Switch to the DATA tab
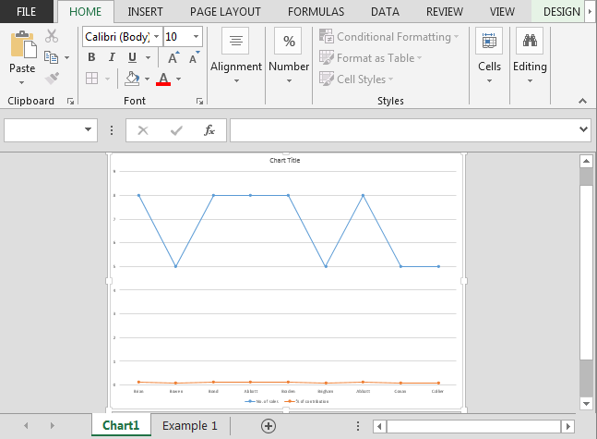This screenshot has height=439, width=597. [385, 12]
